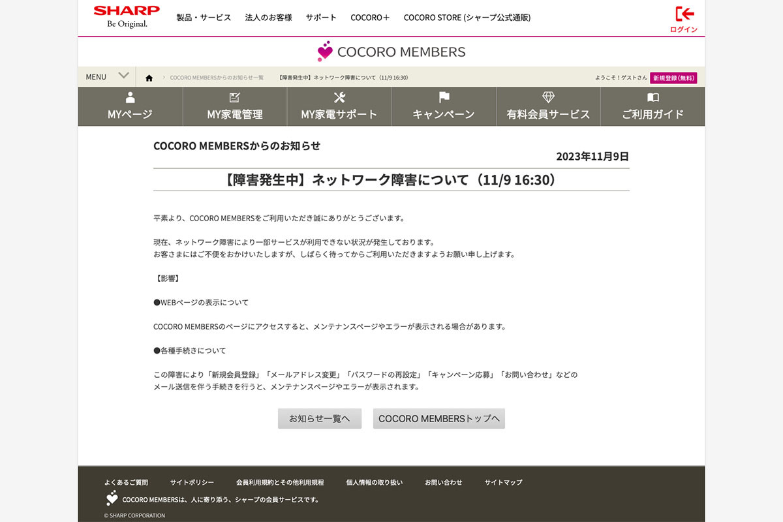Open the MYページ tab
Image resolution: width=783 pixels, height=522 pixels.
tap(130, 106)
